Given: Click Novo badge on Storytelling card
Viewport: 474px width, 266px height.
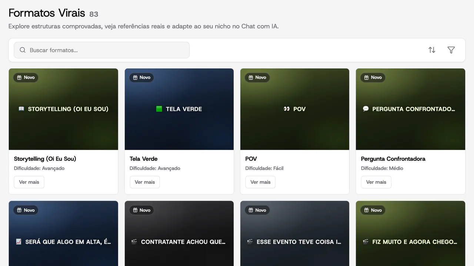Looking at the screenshot, I should 26,77.
